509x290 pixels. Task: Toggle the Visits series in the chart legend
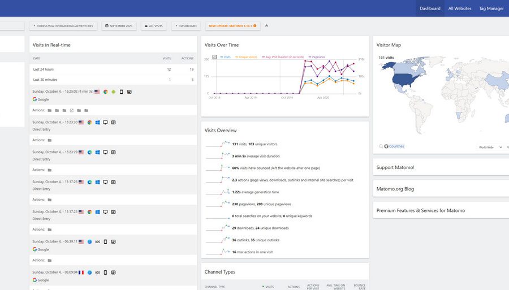pyautogui.click(x=226, y=57)
